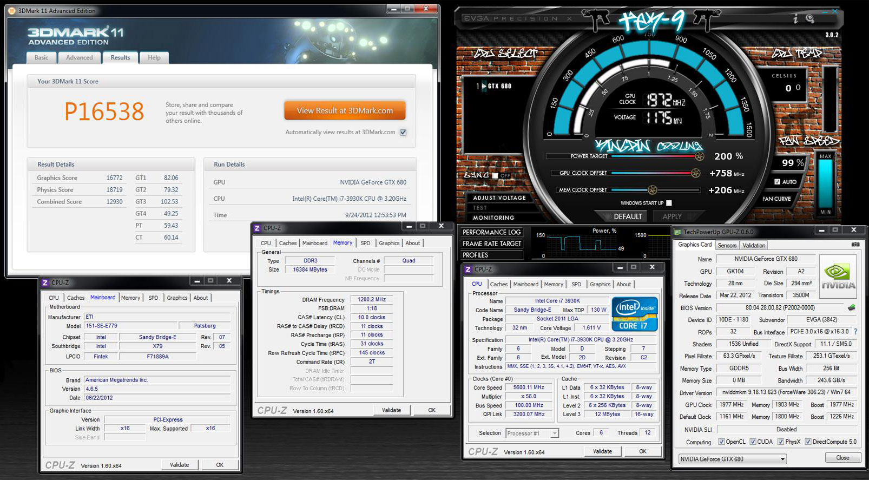Image resolution: width=869 pixels, height=480 pixels.
Task: Click the POWER TARGET slider knob
Action: 699,156
